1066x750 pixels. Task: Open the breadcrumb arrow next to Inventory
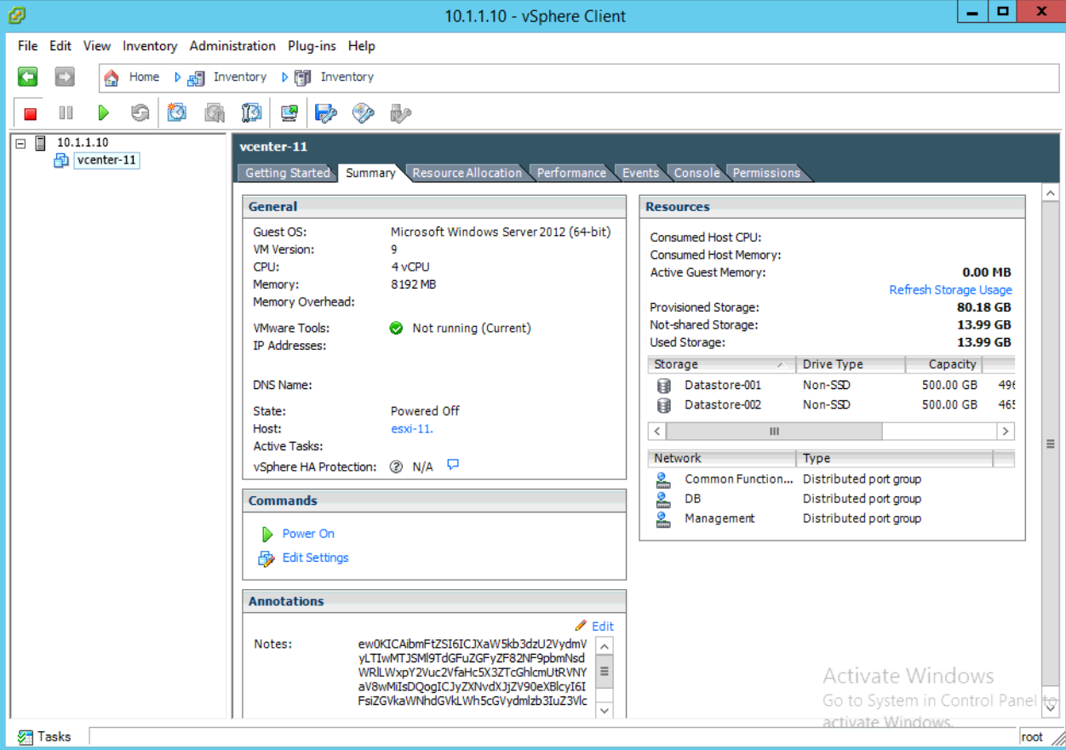285,77
